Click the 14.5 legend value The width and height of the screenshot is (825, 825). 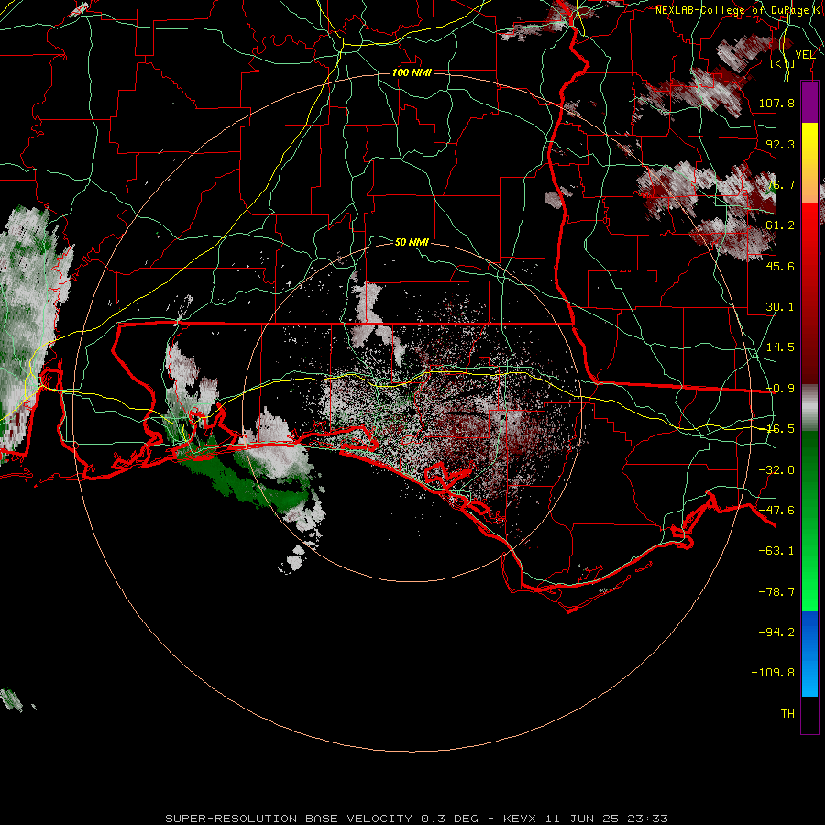(x=780, y=347)
